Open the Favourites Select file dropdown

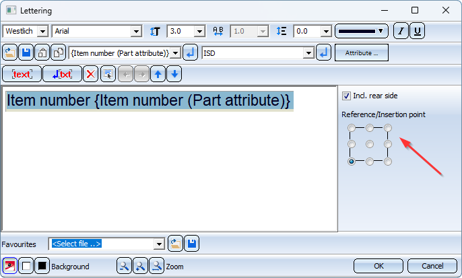click(x=159, y=244)
